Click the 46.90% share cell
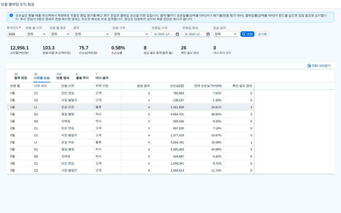Viewport: 341px width, 213px height. click(204, 114)
